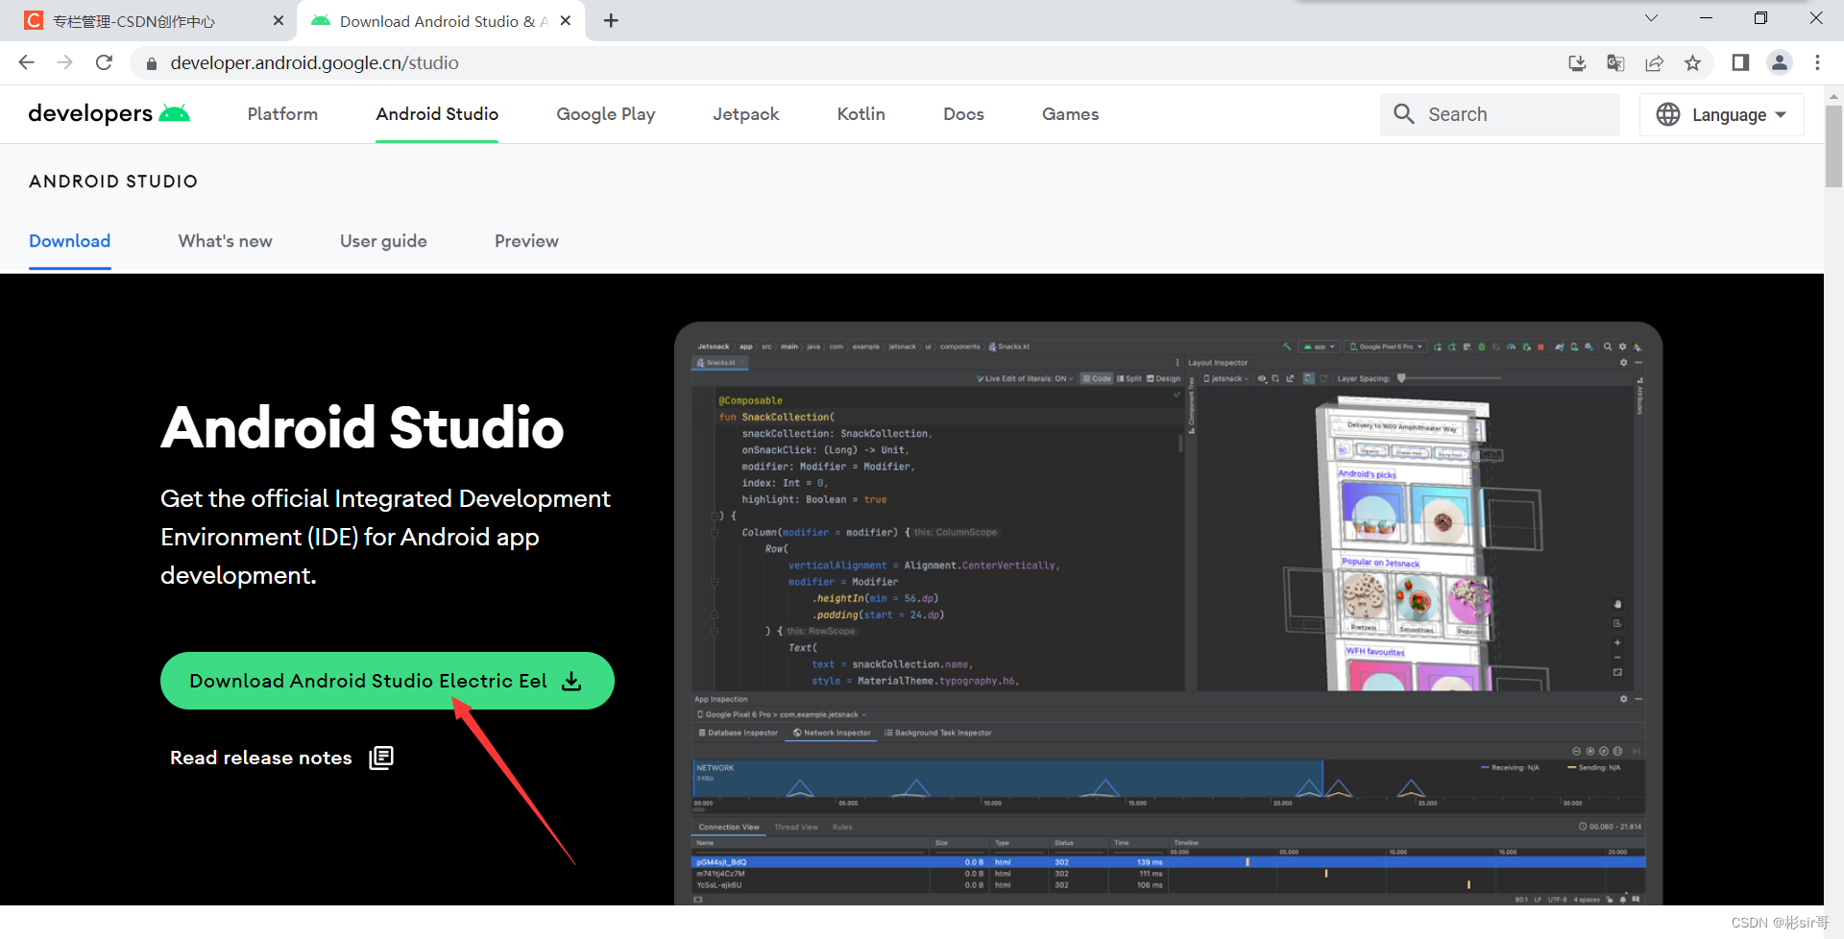Minimize the browser window
The height and width of the screenshot is (939, 1844).
click(1706, 18)
